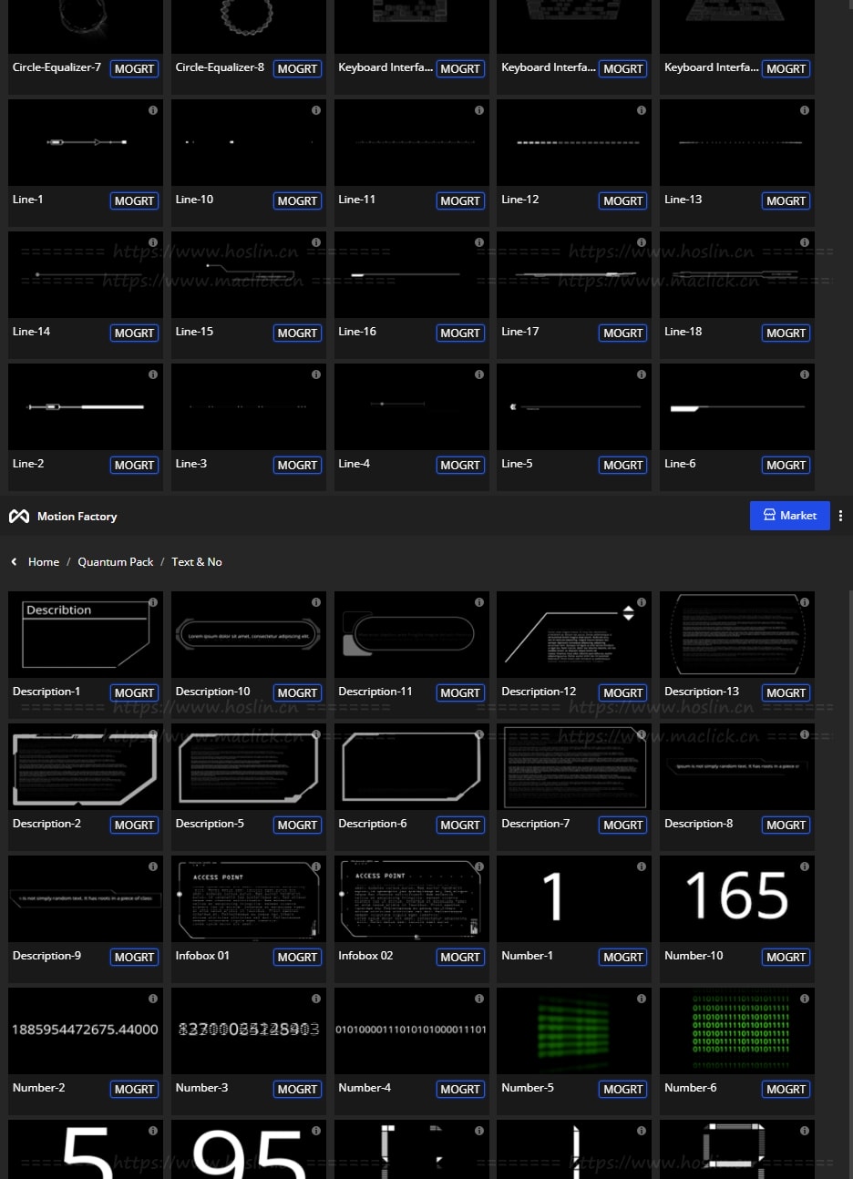Screen dimensions: 853x1179
Task: Go to Home in the breadcrumb
Action: click(44, 562)
